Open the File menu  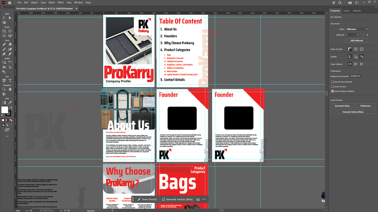pos(19,2)
